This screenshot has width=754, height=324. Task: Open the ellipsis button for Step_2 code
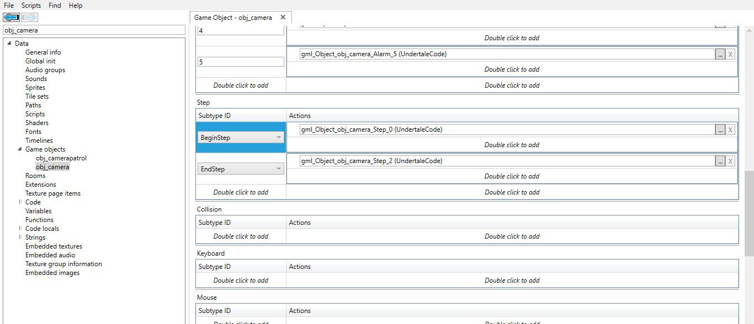pos(720,161)
